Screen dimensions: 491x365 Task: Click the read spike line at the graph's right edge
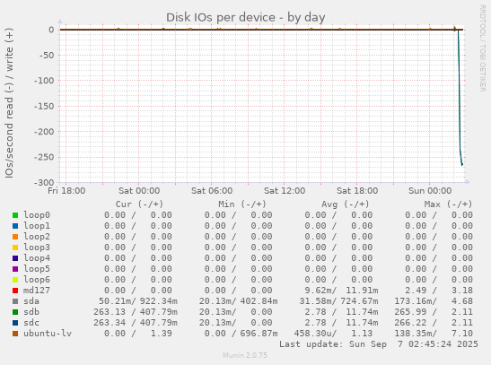[x=460, y=97]
